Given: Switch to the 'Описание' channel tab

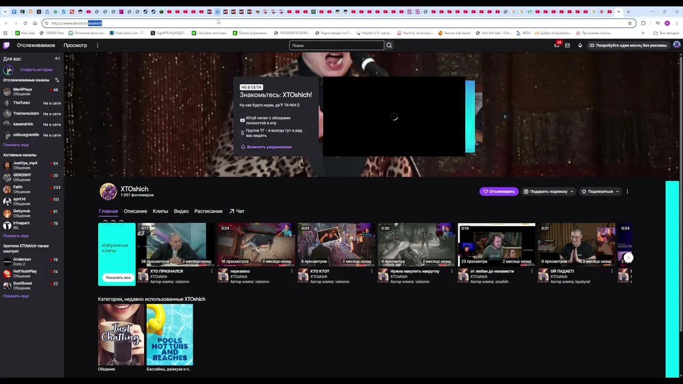Looking at the screenshot, I should (x=136, y=211).
